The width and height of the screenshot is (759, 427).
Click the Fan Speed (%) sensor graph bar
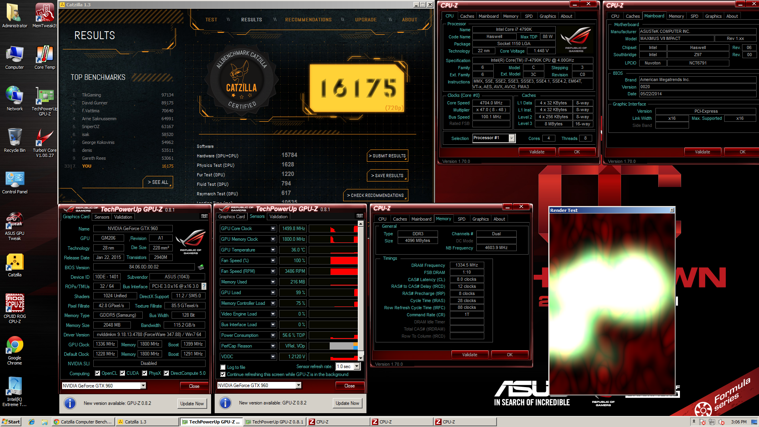pos(333,261)
